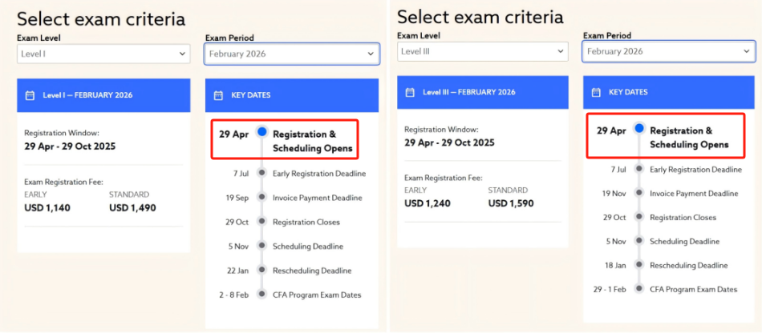Click blue dot next to 29 Apr, Level I timeline
Viewport: 762px width, 333px height.
coord(261,131)
